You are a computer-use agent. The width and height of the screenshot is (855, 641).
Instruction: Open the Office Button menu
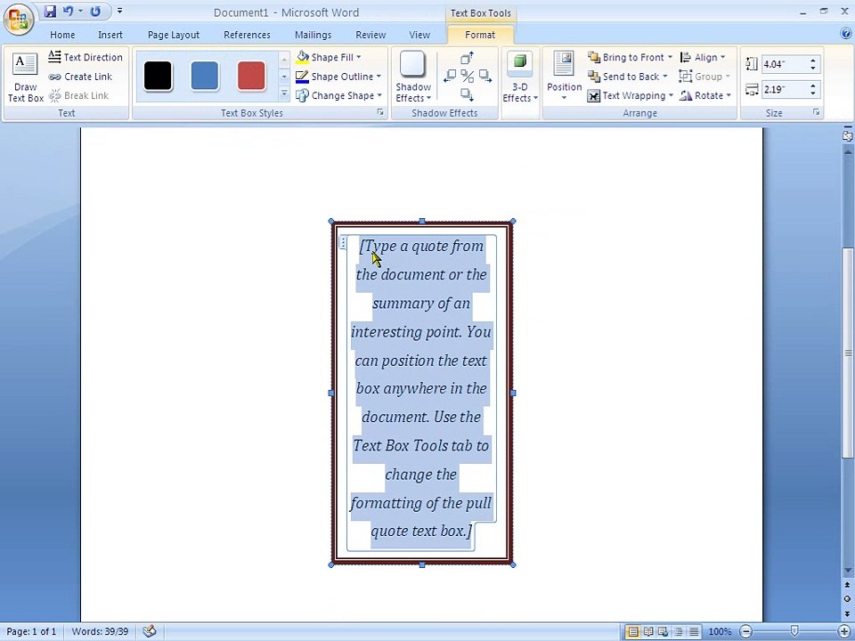click(19, 19)
